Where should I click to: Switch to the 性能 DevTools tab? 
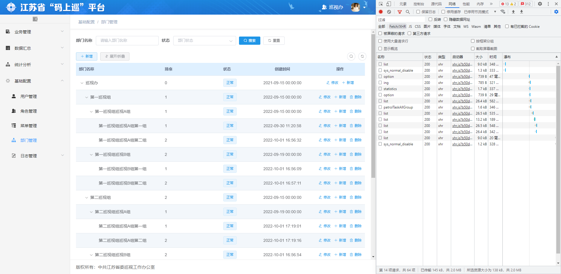[466, 4]
